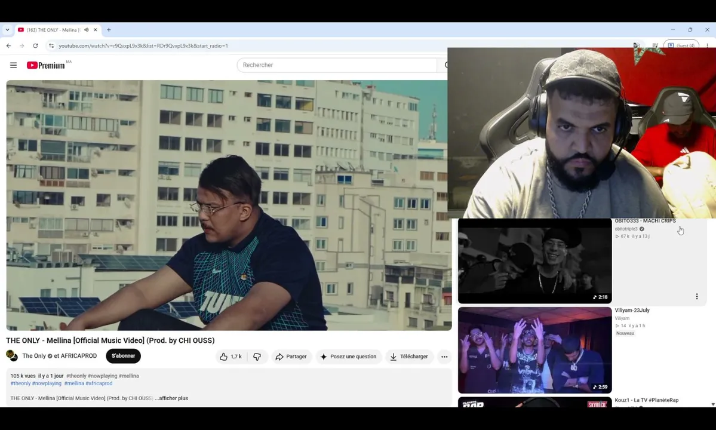This screenshot has height=430, width=716.
Task: Click the Nouveau badge
Action: point(625,333)
